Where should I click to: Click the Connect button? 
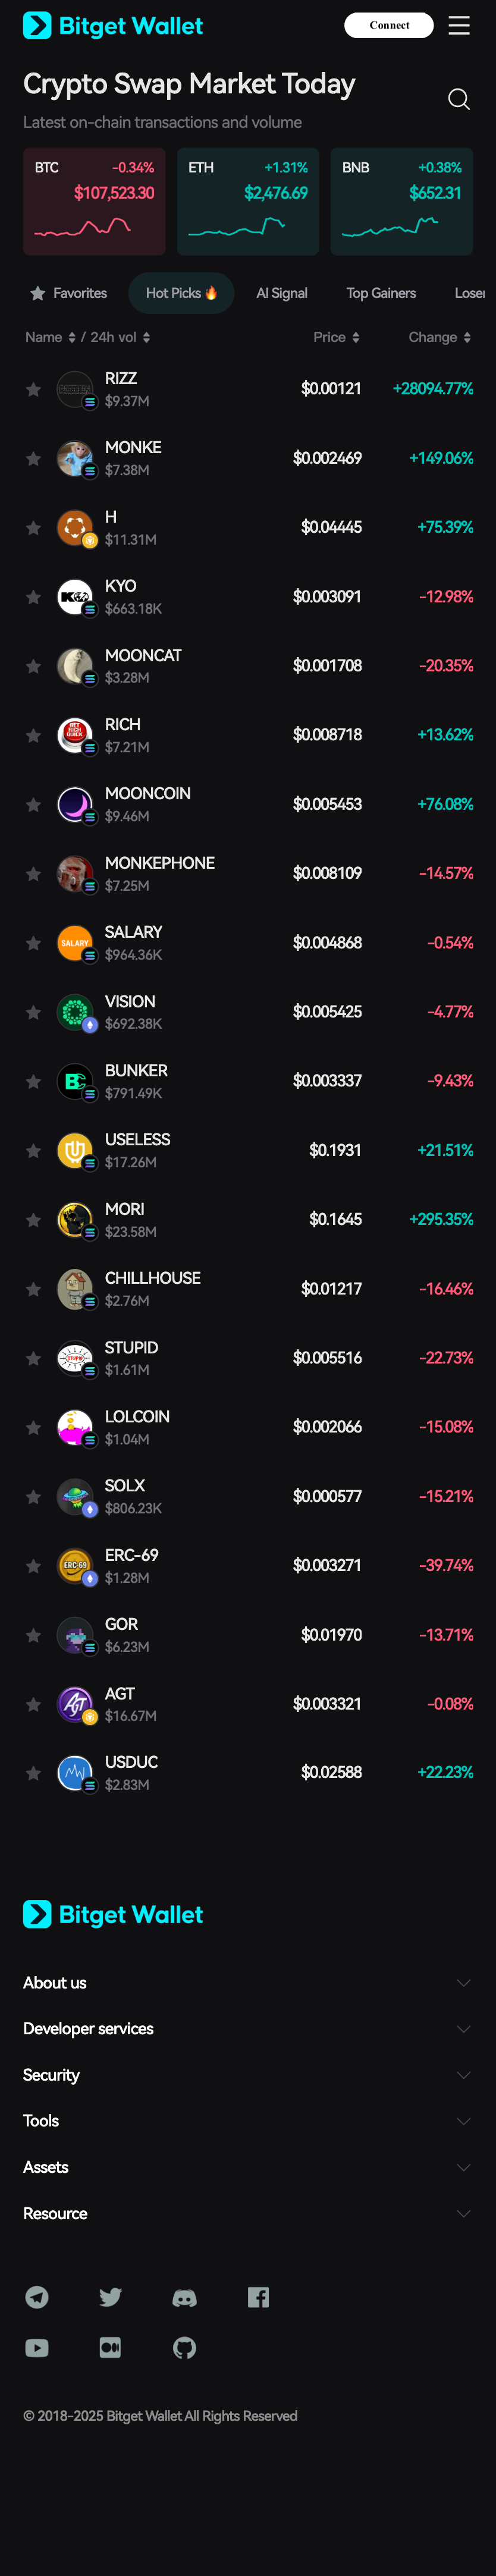coord(389,25)
